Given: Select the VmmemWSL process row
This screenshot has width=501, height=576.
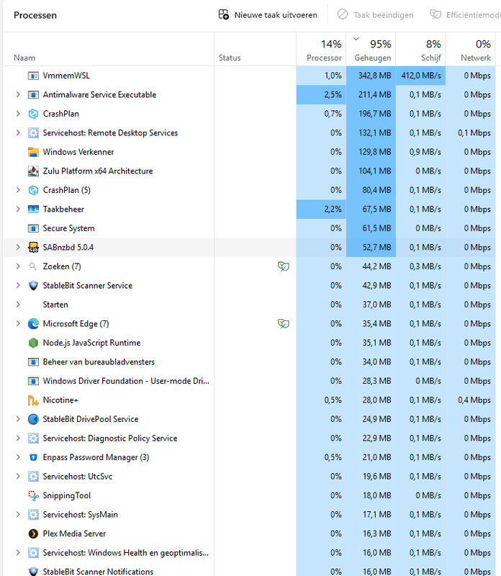Looking at the screenshot, I should pyautogui.click(x=249, y=76).
